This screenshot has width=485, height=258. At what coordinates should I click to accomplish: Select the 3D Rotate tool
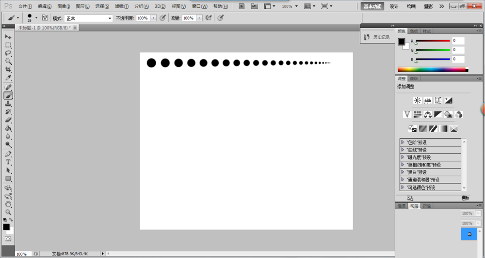pyautogui.click(x=8, y=188)
